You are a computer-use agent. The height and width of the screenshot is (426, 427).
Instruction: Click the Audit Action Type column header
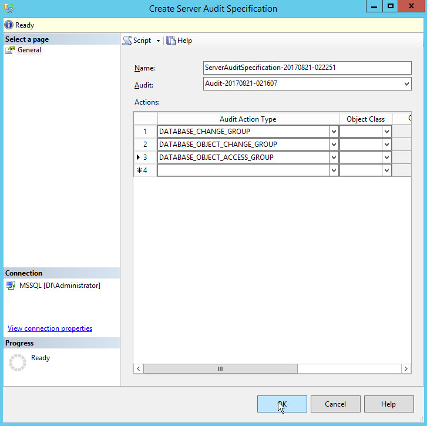click(x=248, y=119)
